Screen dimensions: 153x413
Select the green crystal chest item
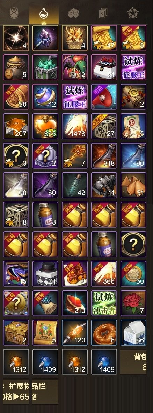point(45,67)
